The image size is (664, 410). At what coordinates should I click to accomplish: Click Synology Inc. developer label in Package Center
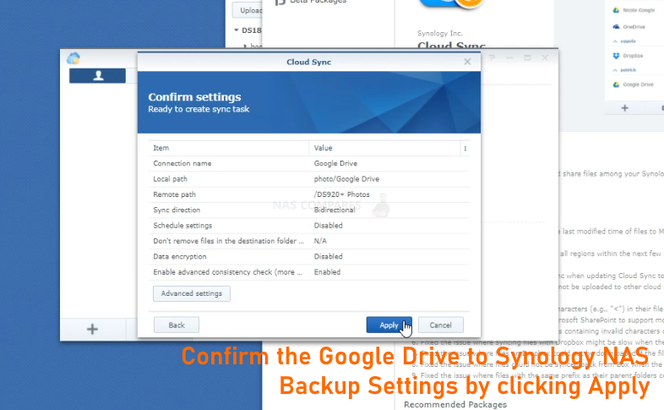440,33
